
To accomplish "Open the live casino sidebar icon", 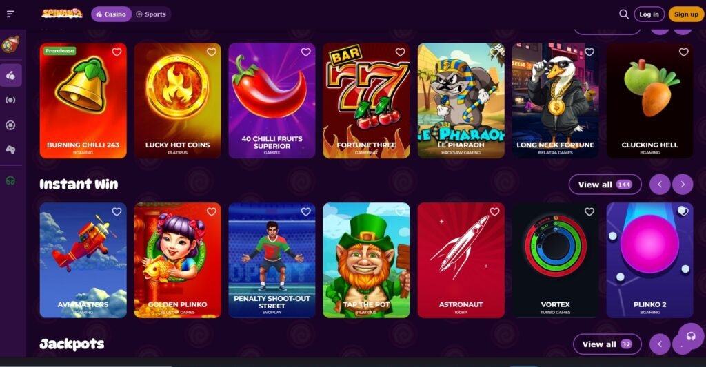I will click(11, 100).
